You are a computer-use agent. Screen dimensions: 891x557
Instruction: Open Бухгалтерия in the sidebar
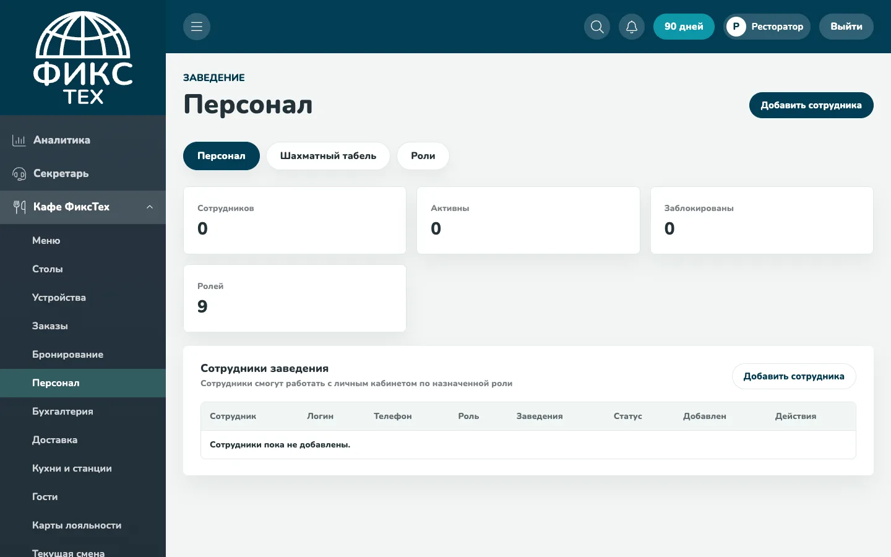83,412
